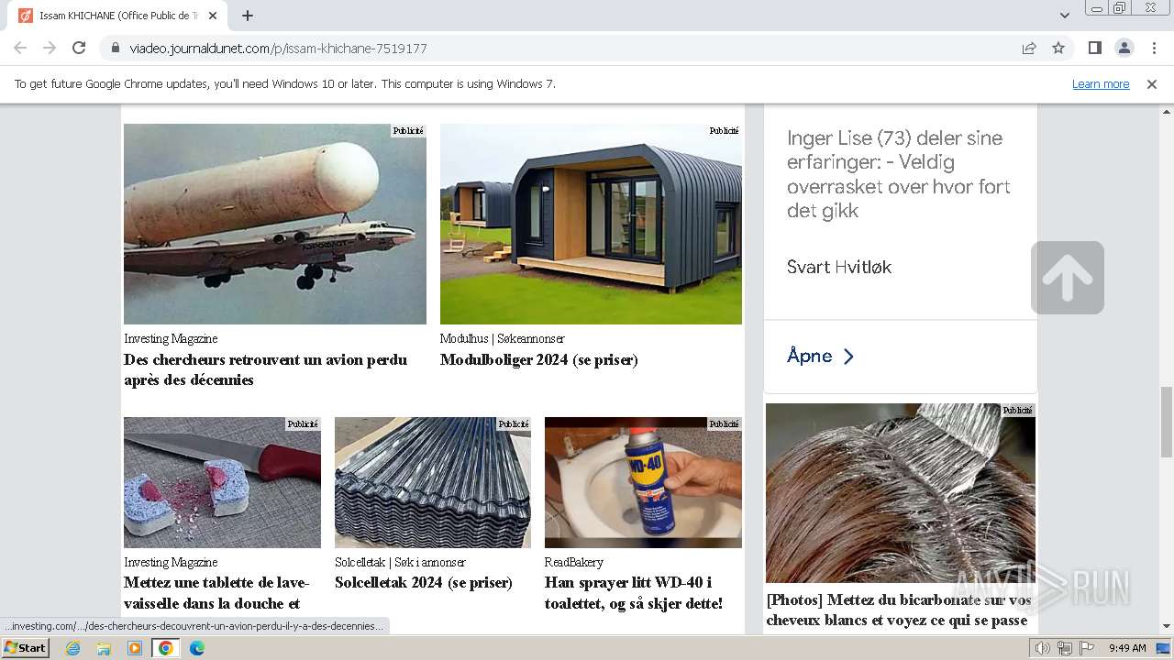
Task: Open 'Mettez une tablette de lave-vaisselle' headline
Action: [x=216, y=593]
